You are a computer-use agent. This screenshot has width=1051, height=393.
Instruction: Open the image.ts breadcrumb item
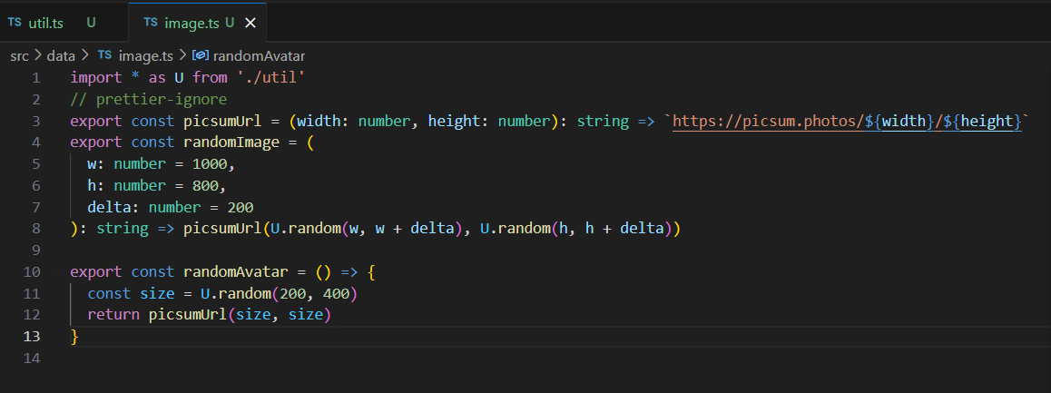coord(145,56)
